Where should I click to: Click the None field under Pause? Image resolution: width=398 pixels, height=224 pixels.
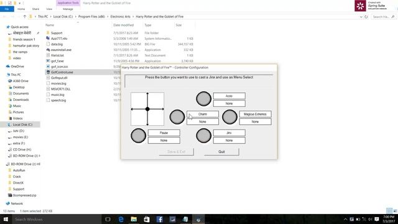click(x=164, y=141)
